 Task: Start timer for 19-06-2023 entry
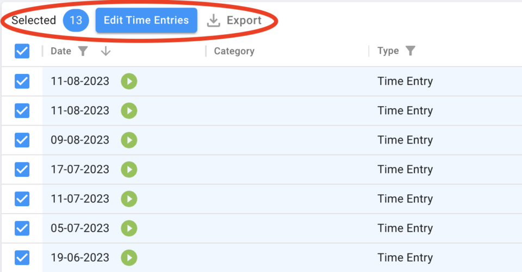tap(129, 258)
